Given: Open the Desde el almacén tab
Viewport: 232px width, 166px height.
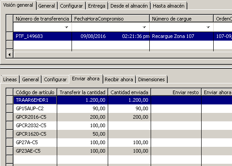Looking at the screenshot, I should [x=129, y=6].
